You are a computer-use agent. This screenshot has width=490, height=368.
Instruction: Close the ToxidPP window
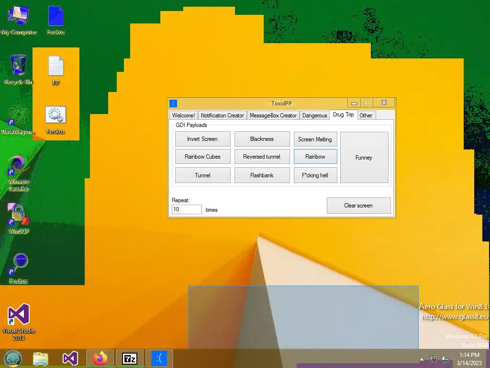(384, 103)
